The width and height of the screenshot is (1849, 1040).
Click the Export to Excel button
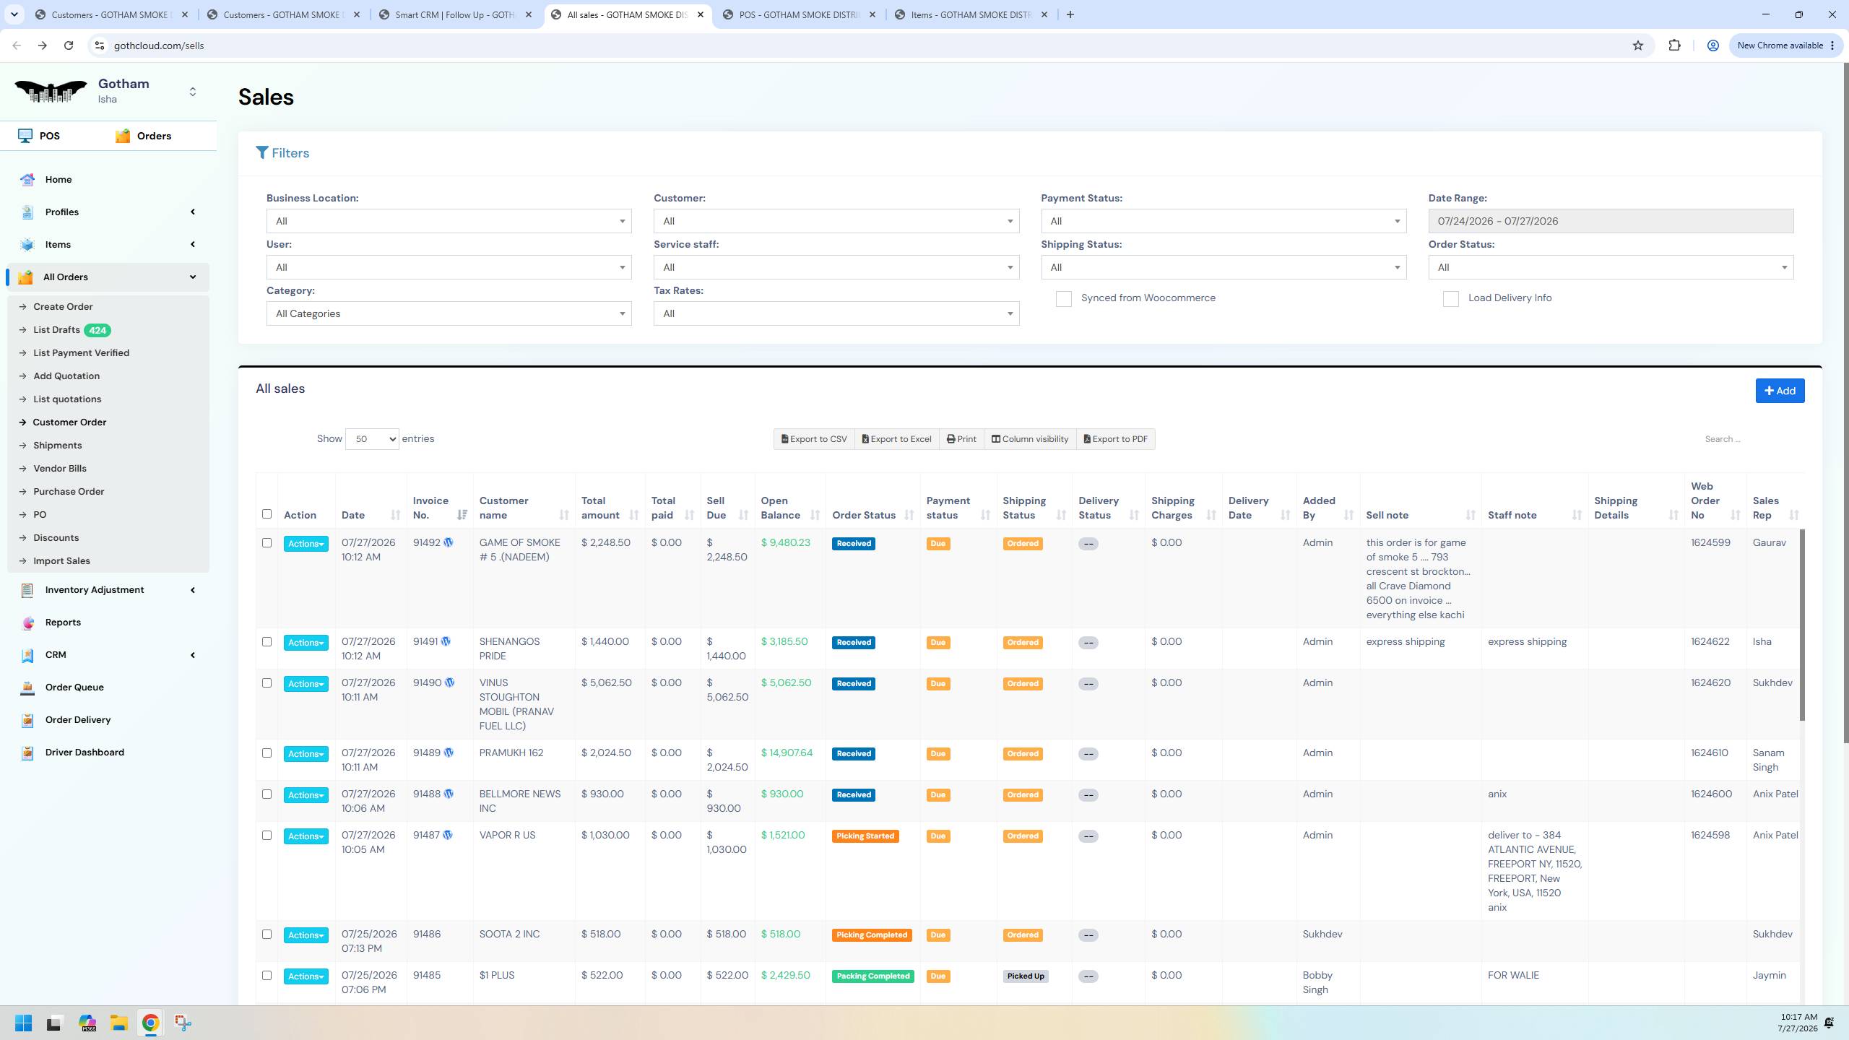896,439
